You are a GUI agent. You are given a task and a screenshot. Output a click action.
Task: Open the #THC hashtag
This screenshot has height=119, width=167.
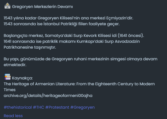[38, 107]
